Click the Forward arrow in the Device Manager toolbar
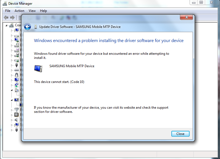This screenshot has width=220, height=159. click(x=12, y=17)
